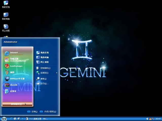The image size is (162, 121).
Task: Click 关闭计算机(U) shut down button
Action: point(48,111)
